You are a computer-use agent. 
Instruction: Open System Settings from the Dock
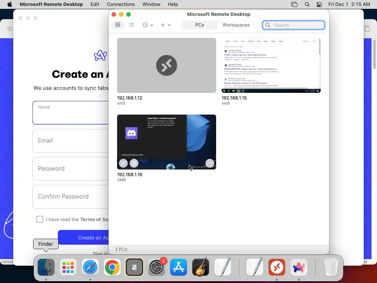coord(156,267)
